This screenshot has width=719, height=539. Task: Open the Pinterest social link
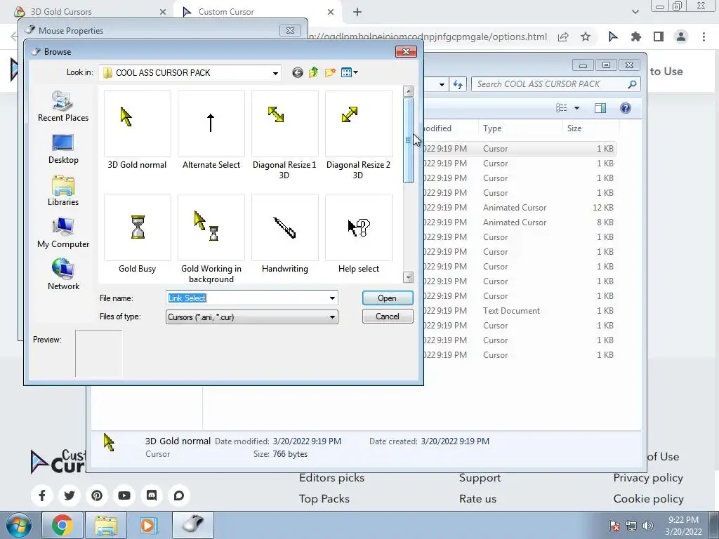(x=97, y=495)
